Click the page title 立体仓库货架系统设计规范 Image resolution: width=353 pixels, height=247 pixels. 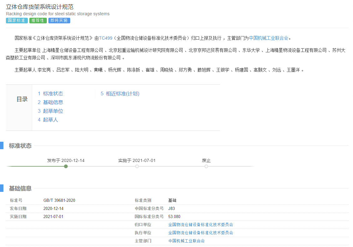click(40, 7)
